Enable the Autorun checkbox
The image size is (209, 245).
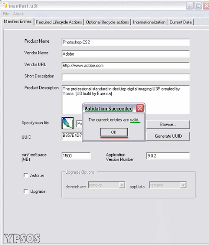[26, 175]
